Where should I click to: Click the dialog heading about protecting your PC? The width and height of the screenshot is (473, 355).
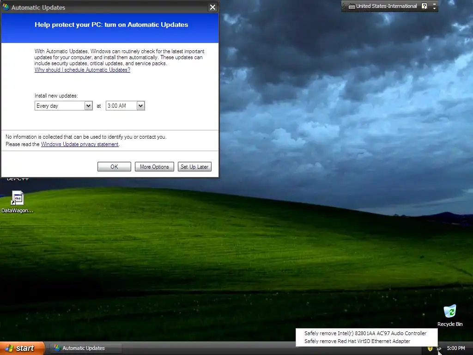coord(111,25)
